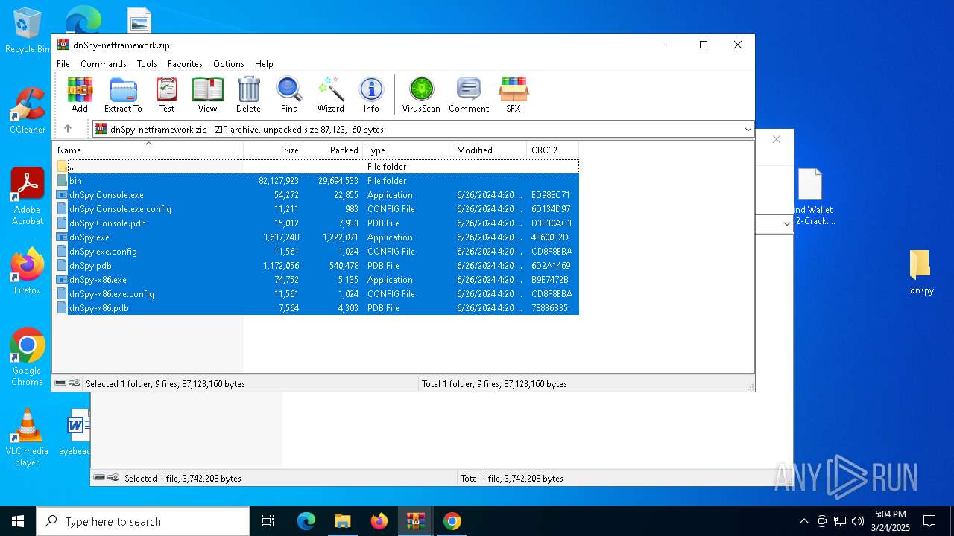The width and height of the screenshot is (954, 536).
Task: Go up one folder level arrow
Action: click(68, 129)
